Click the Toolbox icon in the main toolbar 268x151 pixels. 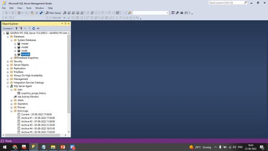click(x=182, y=13)
